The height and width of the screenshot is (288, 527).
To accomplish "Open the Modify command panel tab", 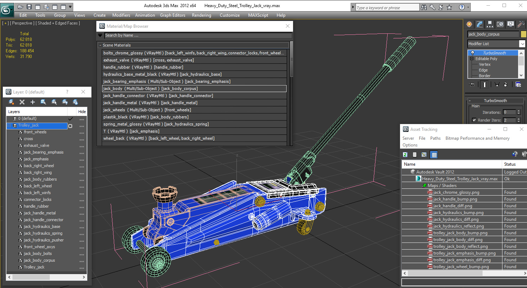I will (x=480, y=24).
